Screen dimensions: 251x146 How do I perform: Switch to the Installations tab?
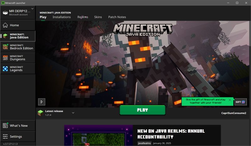tap(61, 17)
